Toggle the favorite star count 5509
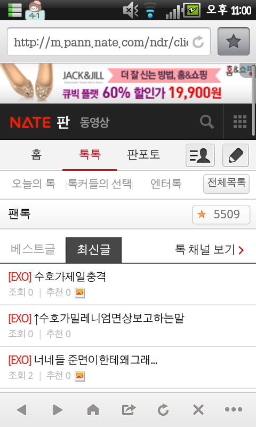Viewport: 256px width, 427px height. click(221, 215)
